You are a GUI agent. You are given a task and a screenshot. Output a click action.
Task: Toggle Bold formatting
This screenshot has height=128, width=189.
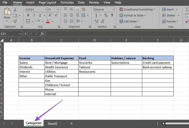click(x=28, y=15)
